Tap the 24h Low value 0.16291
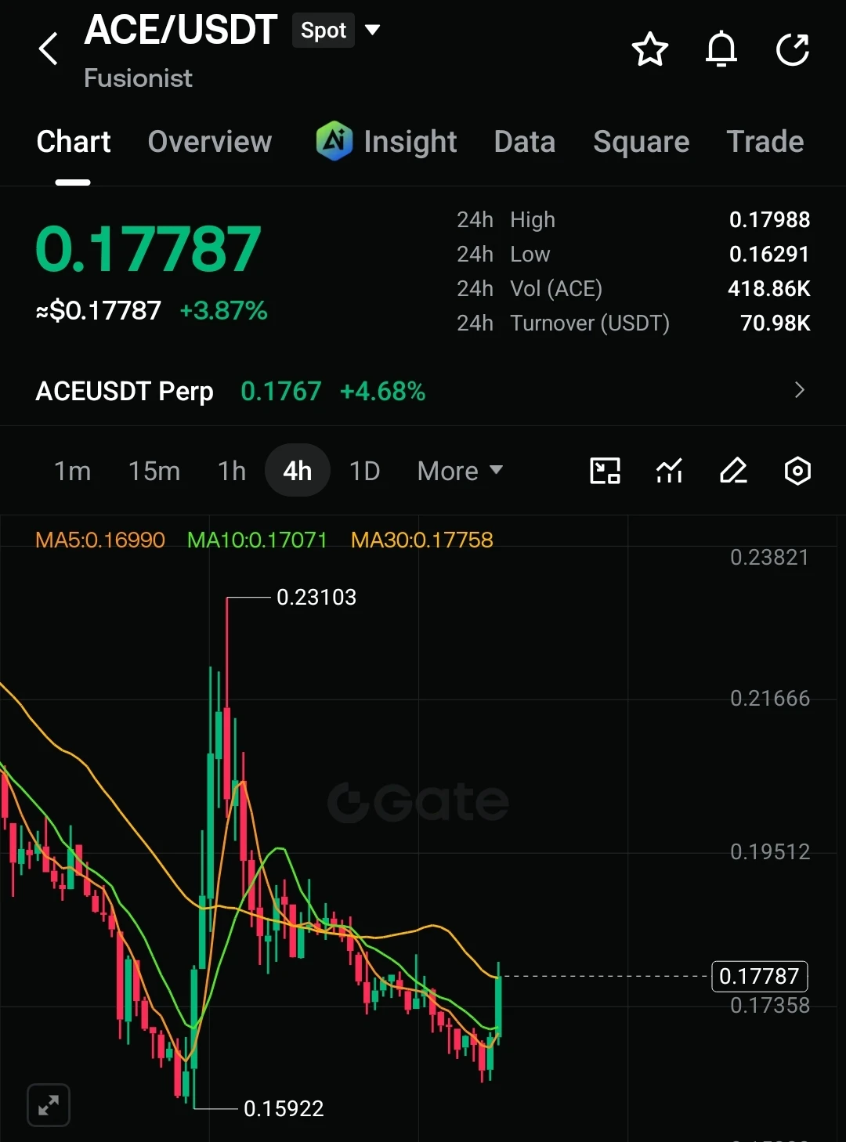This screenshot has height=1142, width=846. [769, 254]
